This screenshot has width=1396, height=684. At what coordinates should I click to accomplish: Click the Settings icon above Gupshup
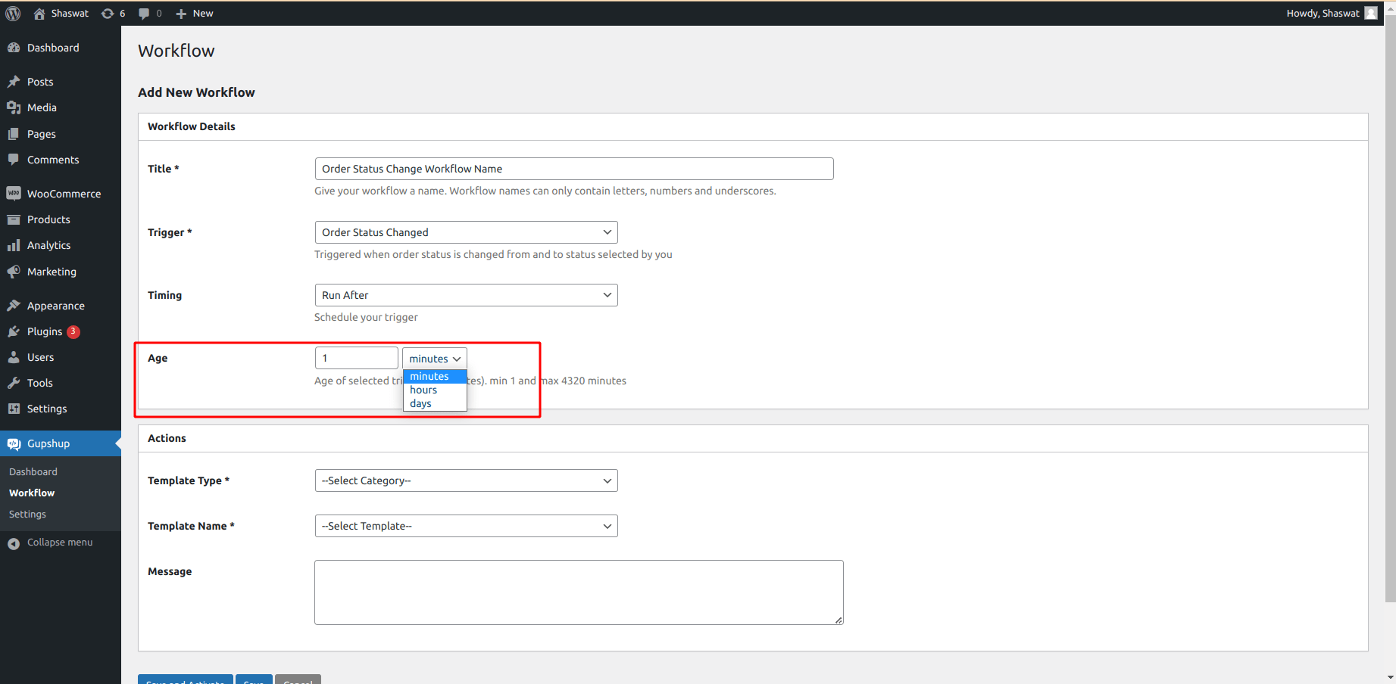click(x=14, y=409)
